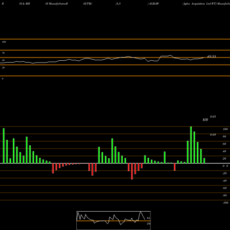
Task: Click the value -24 in mini chart
Action: (x=148, y=224)
